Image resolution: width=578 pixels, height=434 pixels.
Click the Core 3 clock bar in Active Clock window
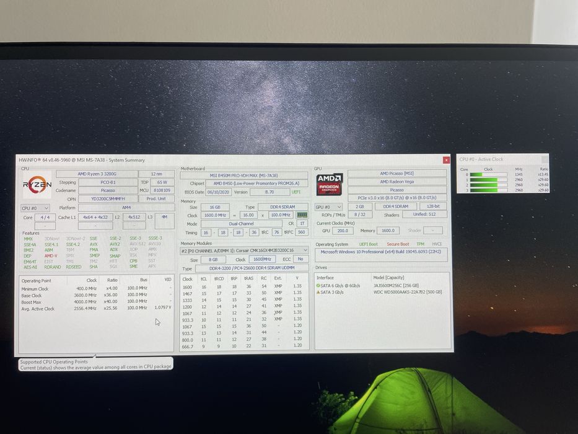pyautogui.click(x=488, y=190)
